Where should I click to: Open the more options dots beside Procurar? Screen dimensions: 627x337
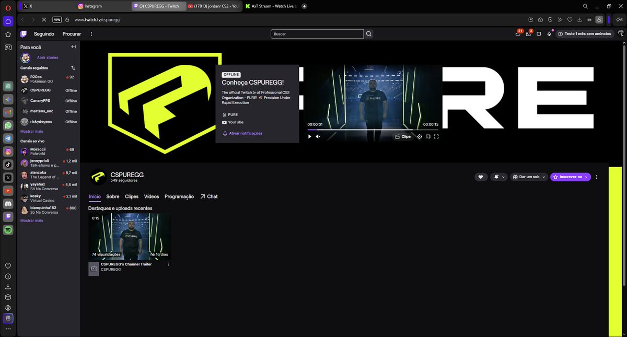[x=91, y=34]
